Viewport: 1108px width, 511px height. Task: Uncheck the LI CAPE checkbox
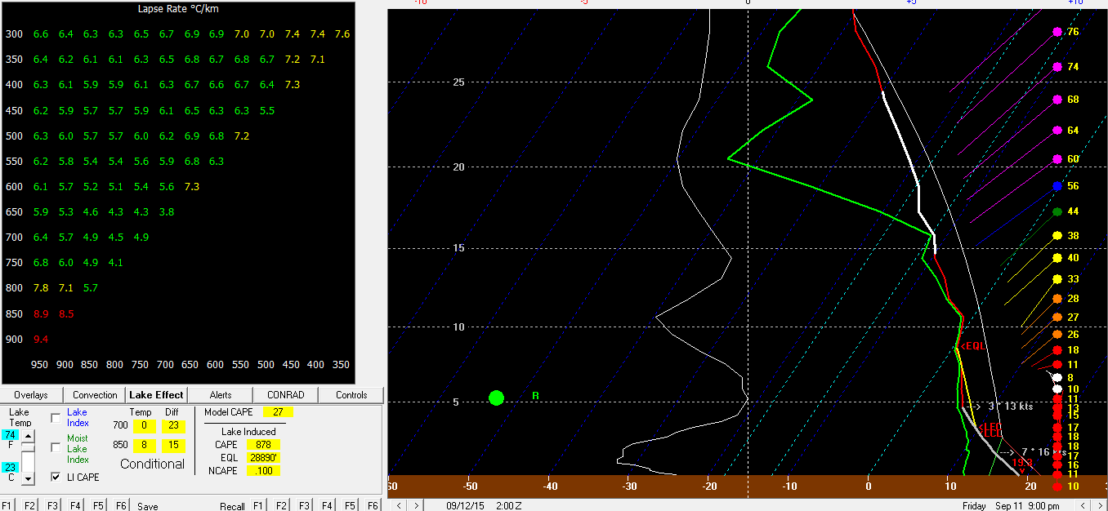(56, 477)
